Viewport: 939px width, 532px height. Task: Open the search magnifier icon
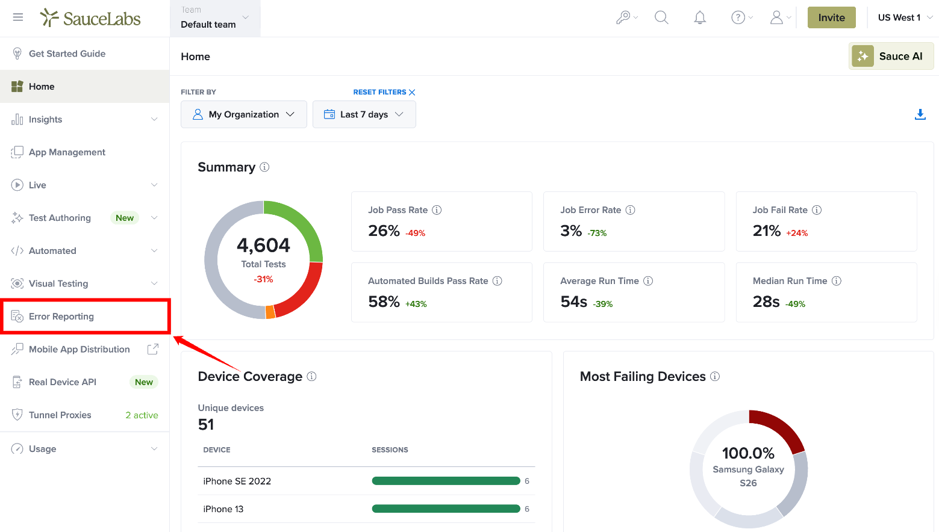tap(661, 17)
